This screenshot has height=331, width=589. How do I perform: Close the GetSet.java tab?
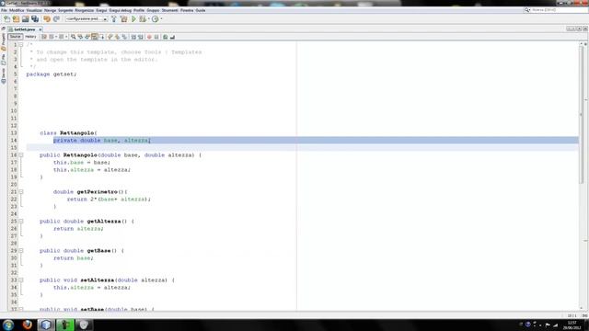click(40, 29)
